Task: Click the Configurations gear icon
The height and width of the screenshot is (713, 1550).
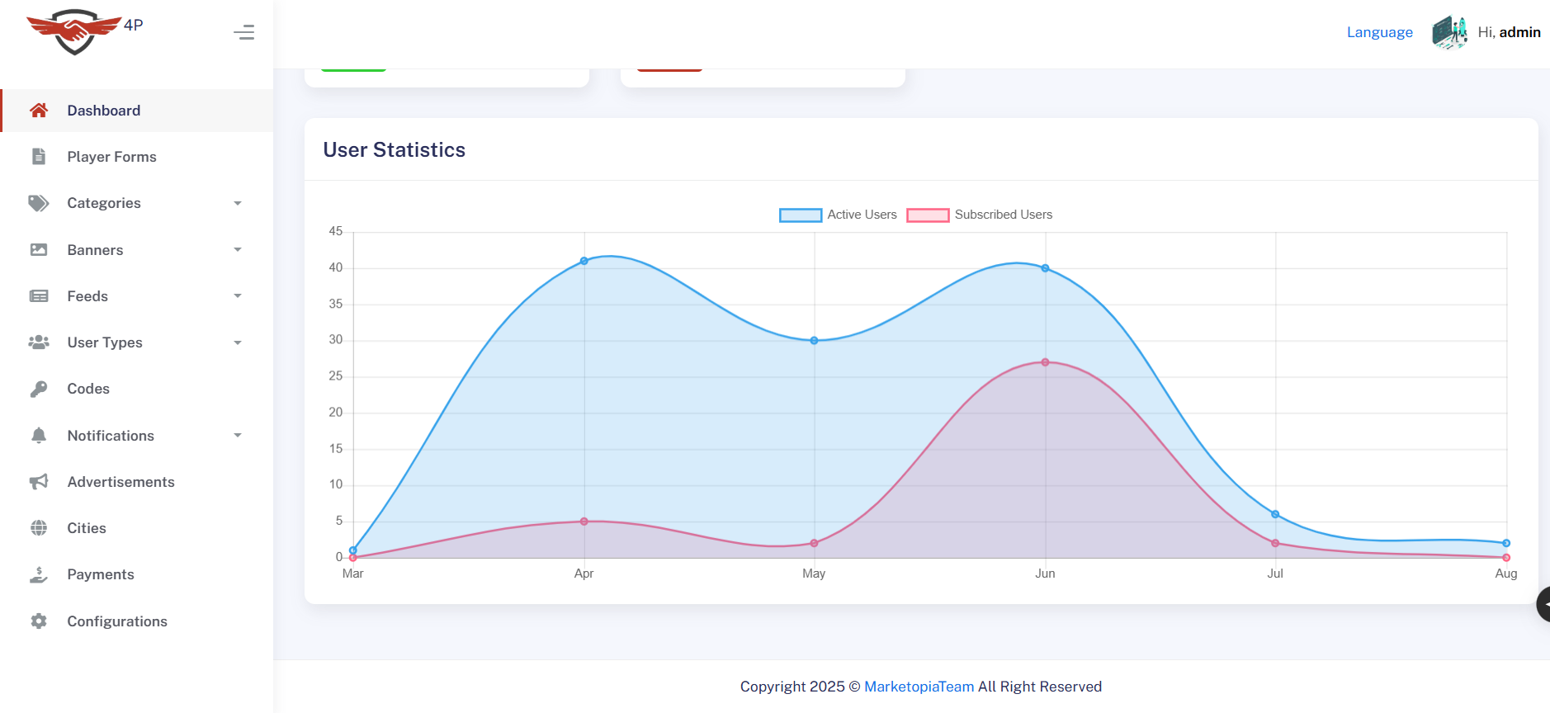Action: click(x=39, y=621)
